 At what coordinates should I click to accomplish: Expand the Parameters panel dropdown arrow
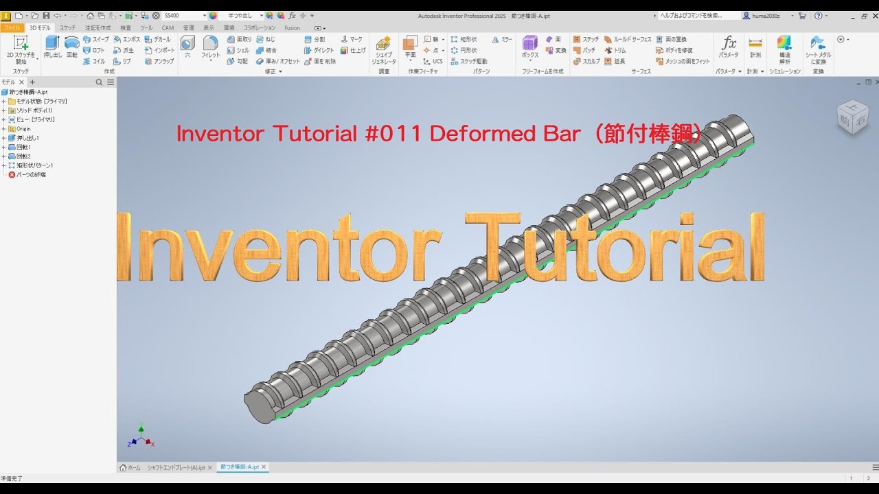(740, 71)
